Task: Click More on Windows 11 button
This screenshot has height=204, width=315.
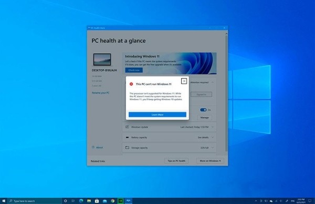Action: pos(210,161)
